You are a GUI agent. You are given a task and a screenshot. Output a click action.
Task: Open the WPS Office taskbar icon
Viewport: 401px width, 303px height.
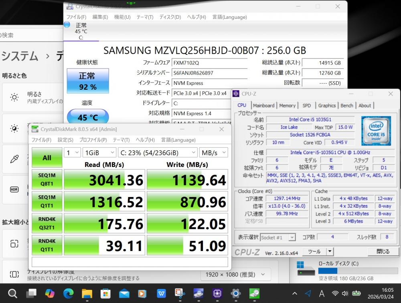pyautogui.click(x=161, y=293)
